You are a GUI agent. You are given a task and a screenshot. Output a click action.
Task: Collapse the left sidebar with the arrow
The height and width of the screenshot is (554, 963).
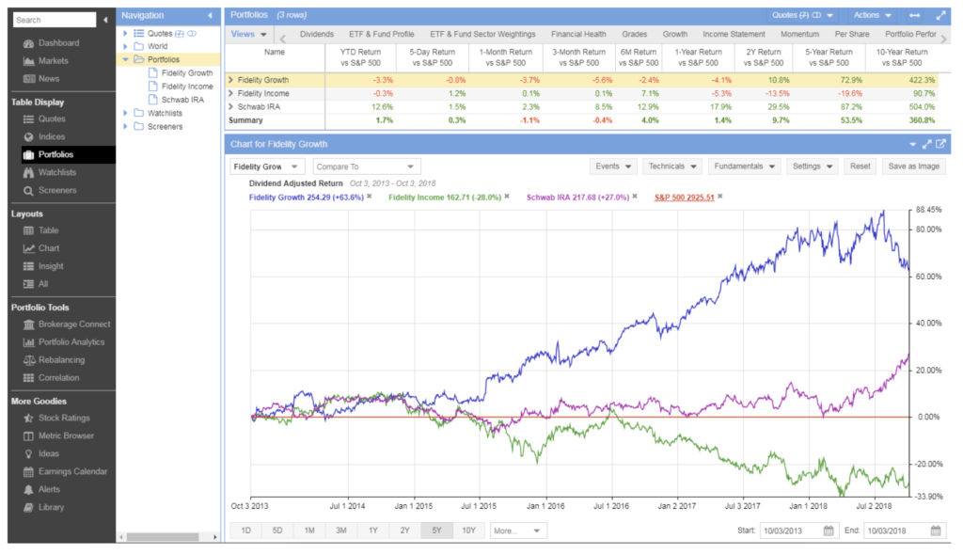pyautogui.click(x=105, y=21)
